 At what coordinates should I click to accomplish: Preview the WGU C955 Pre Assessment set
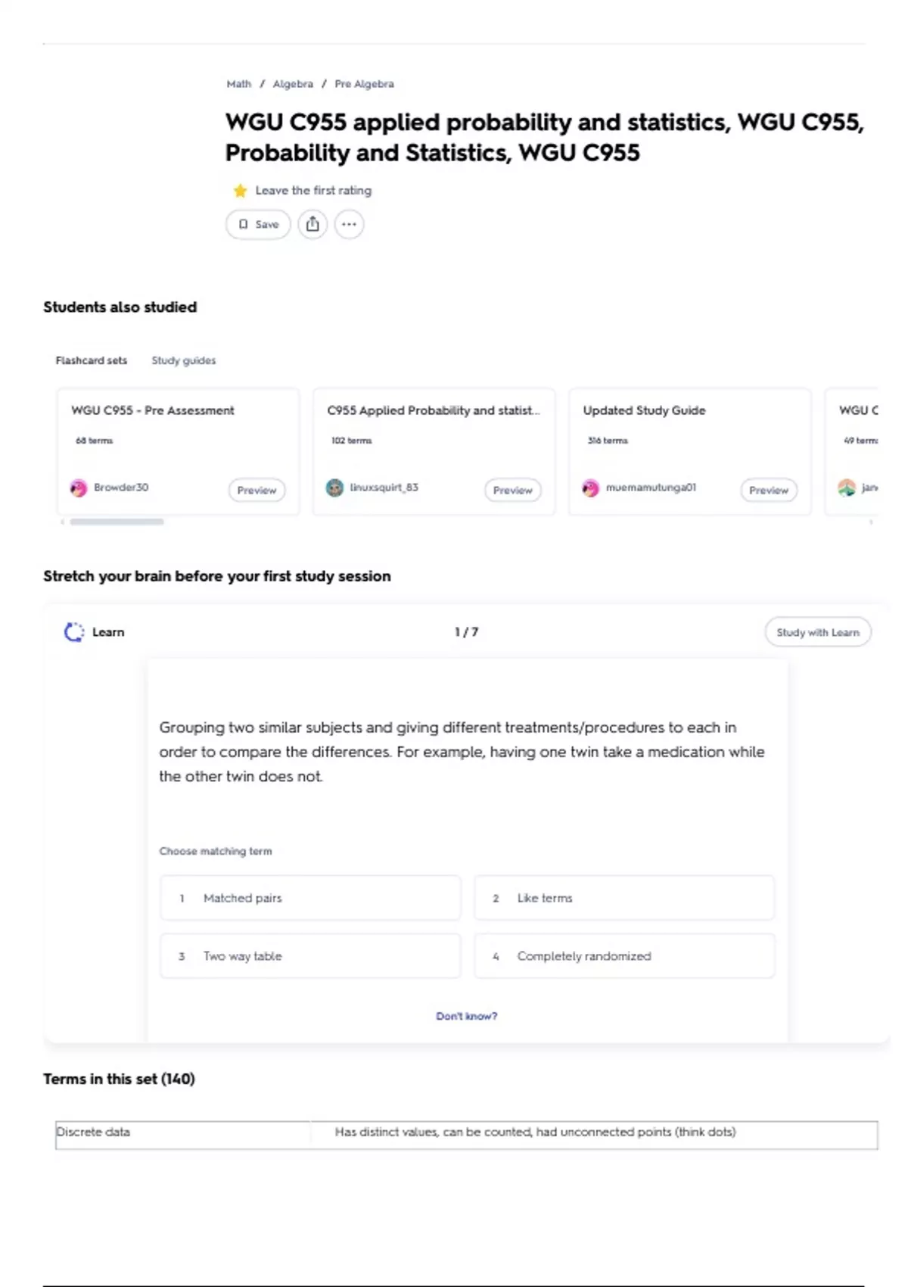pyautogui.click(x=257, y=491)
